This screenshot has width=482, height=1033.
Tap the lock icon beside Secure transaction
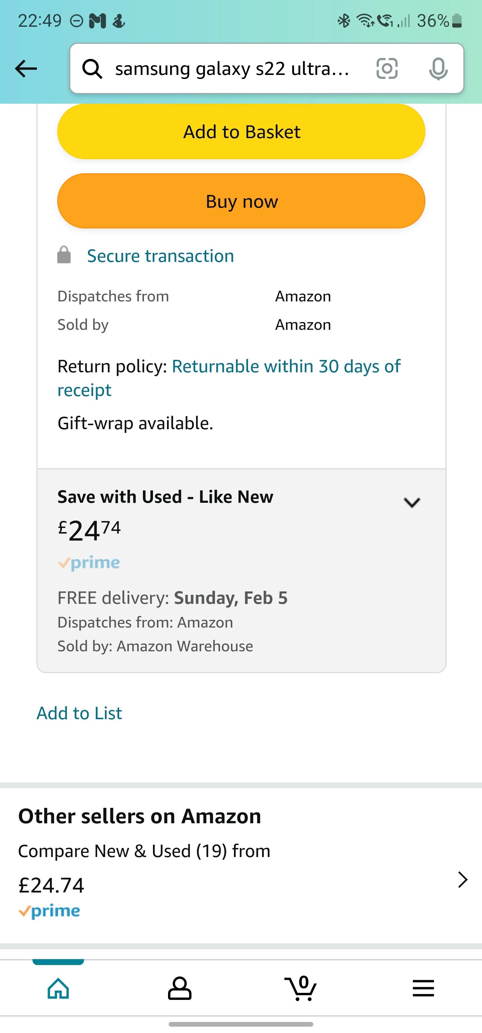point(64,255)
